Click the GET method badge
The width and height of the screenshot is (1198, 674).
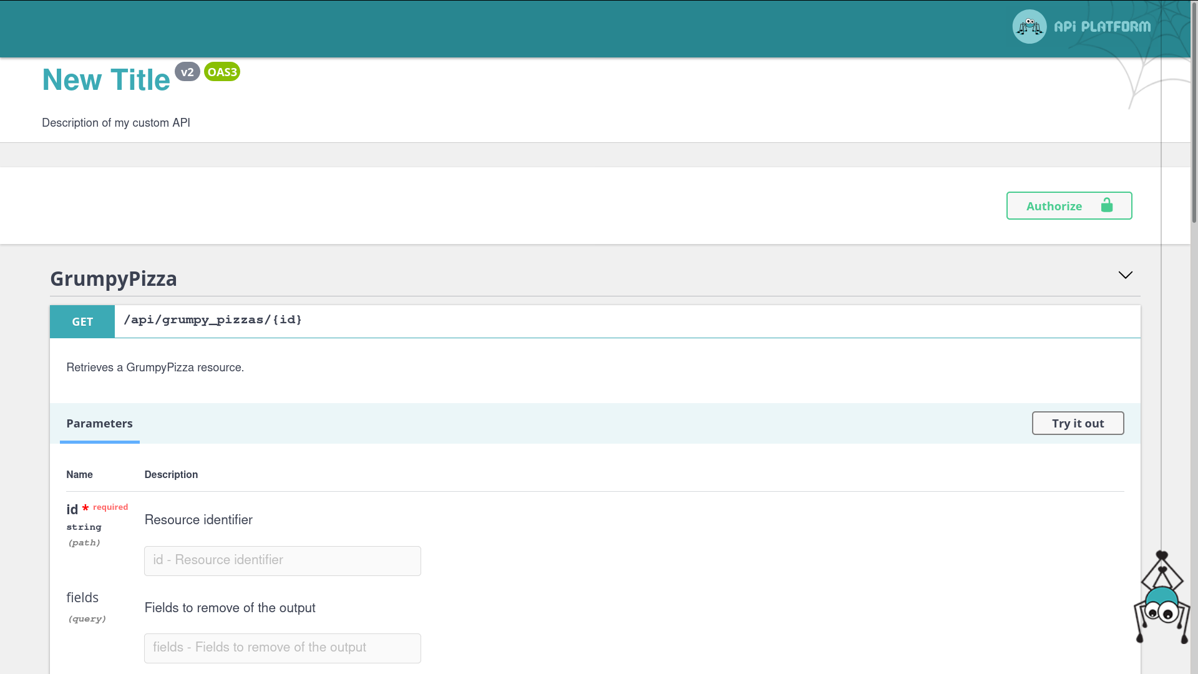[x=82, y=321]
